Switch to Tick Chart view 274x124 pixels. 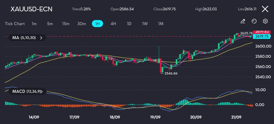tap(15, 24)
